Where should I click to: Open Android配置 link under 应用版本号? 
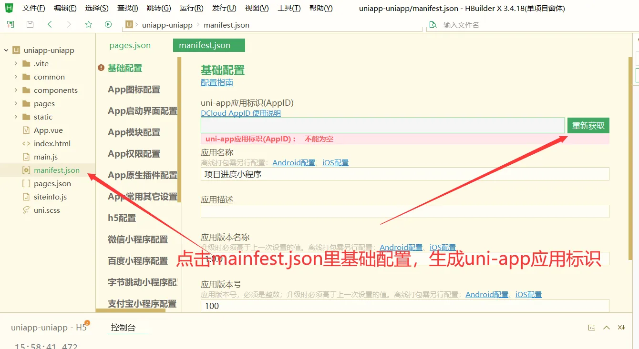[487, 295]
